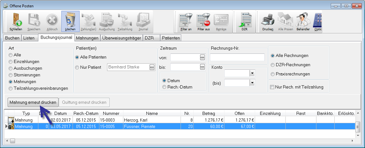365x148 pixels.
Task: Select the cell 1.276,17 € under Betrag
Action: pos(209,120)
